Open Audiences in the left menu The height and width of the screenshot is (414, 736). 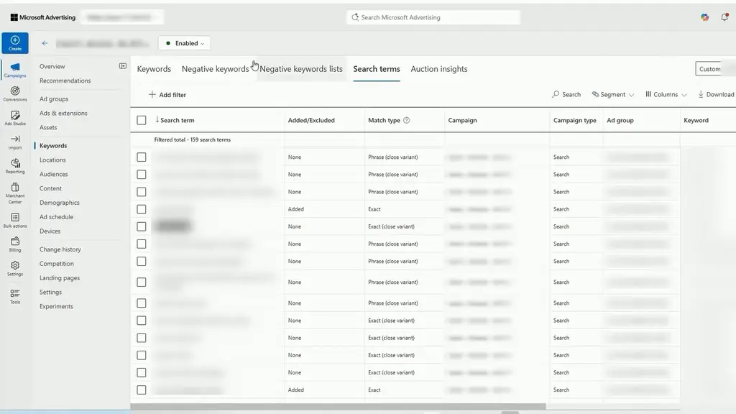click(53, 174)
